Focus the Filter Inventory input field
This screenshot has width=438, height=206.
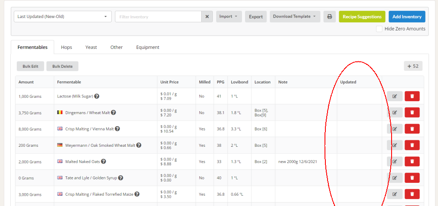[x=158, y=17]
